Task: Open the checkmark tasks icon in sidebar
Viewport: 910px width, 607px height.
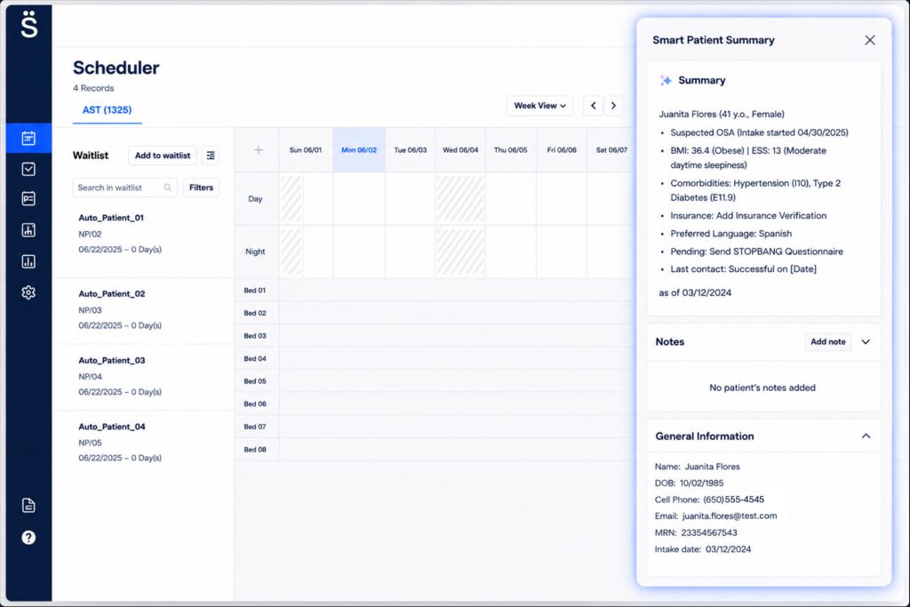Action: point(28,169)
